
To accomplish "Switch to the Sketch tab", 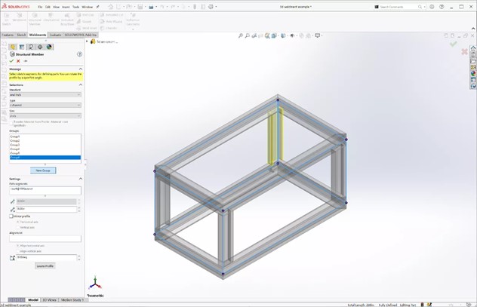I will coord(21,35).
